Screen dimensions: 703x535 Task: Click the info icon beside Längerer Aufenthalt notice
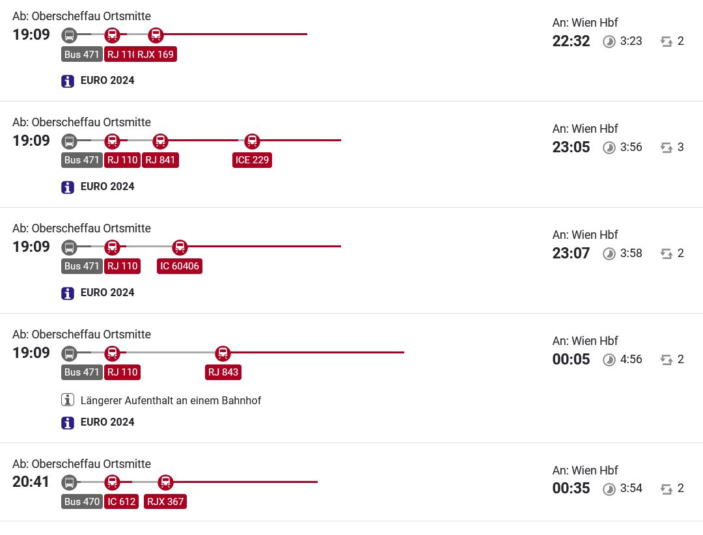[67, 400]
